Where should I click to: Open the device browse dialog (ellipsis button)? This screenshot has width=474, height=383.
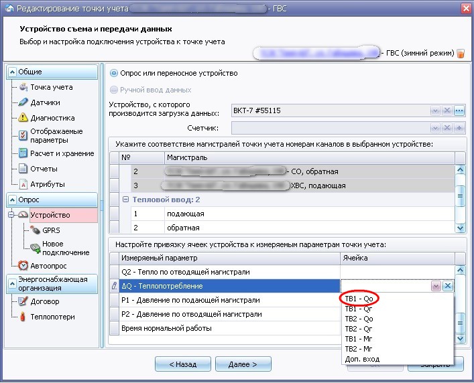pos(459,110)
